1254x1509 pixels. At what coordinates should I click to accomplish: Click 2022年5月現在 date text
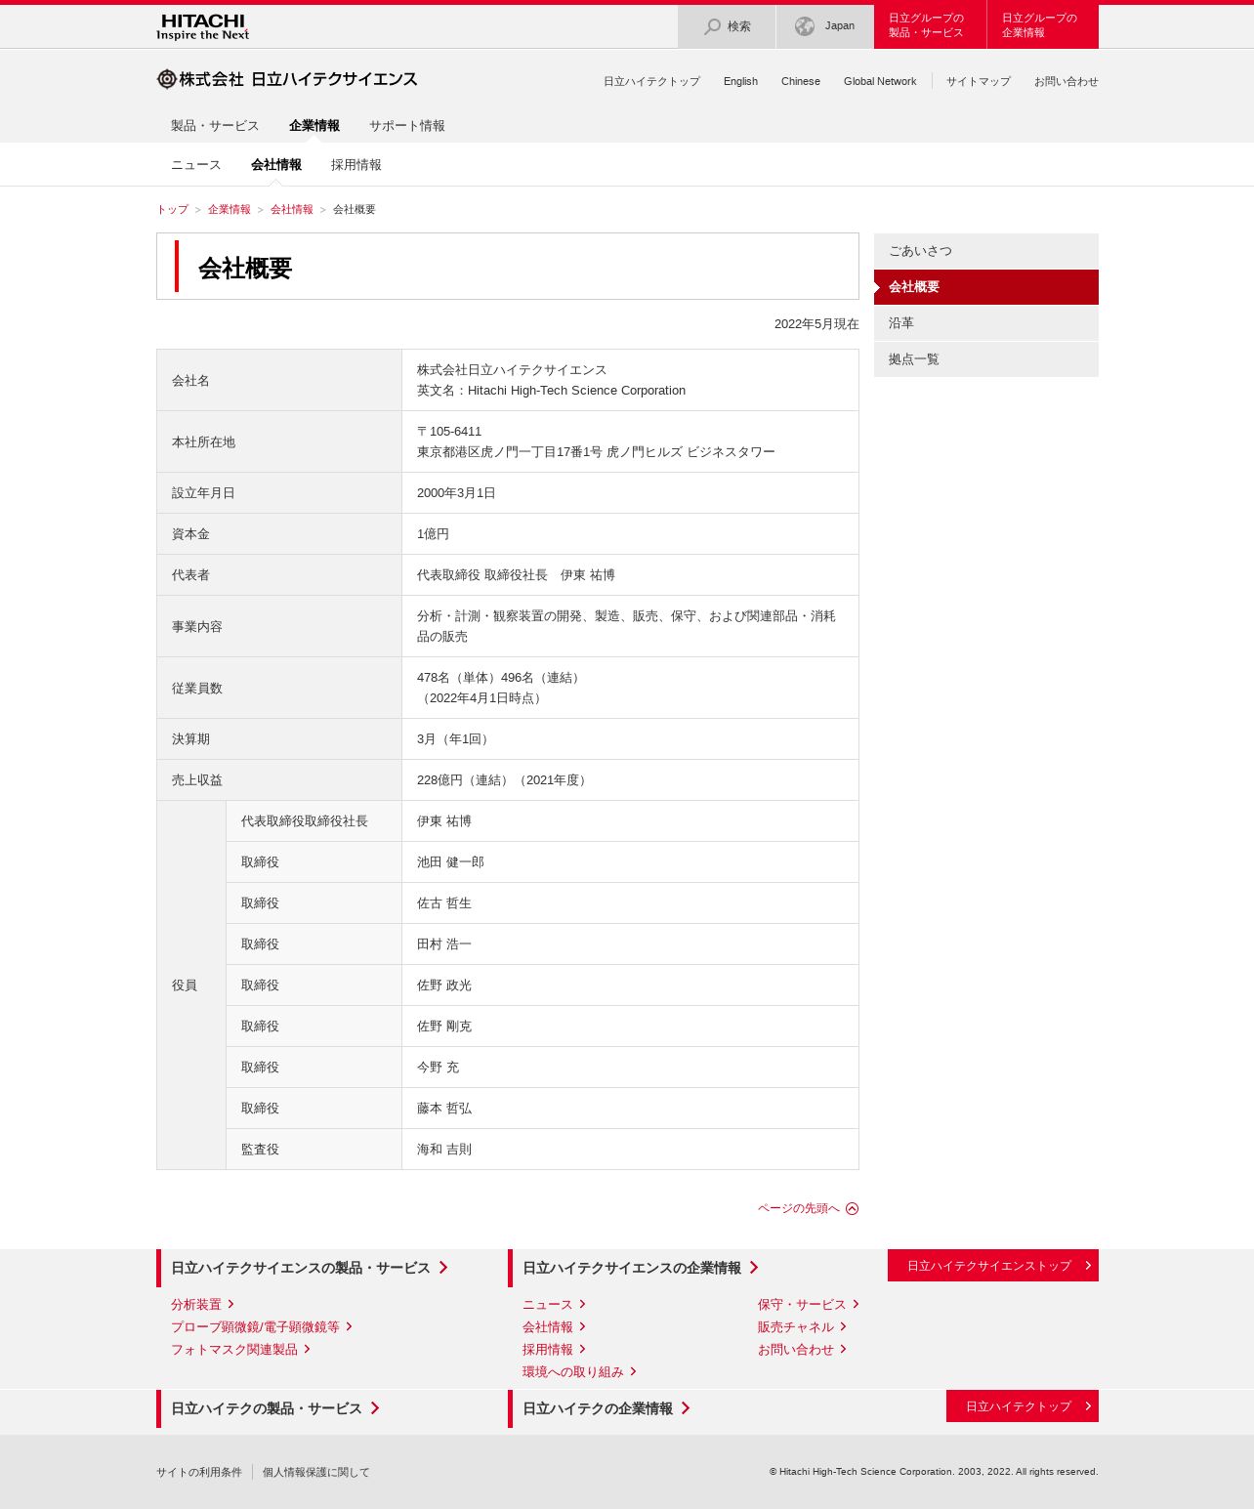[816, 324]
